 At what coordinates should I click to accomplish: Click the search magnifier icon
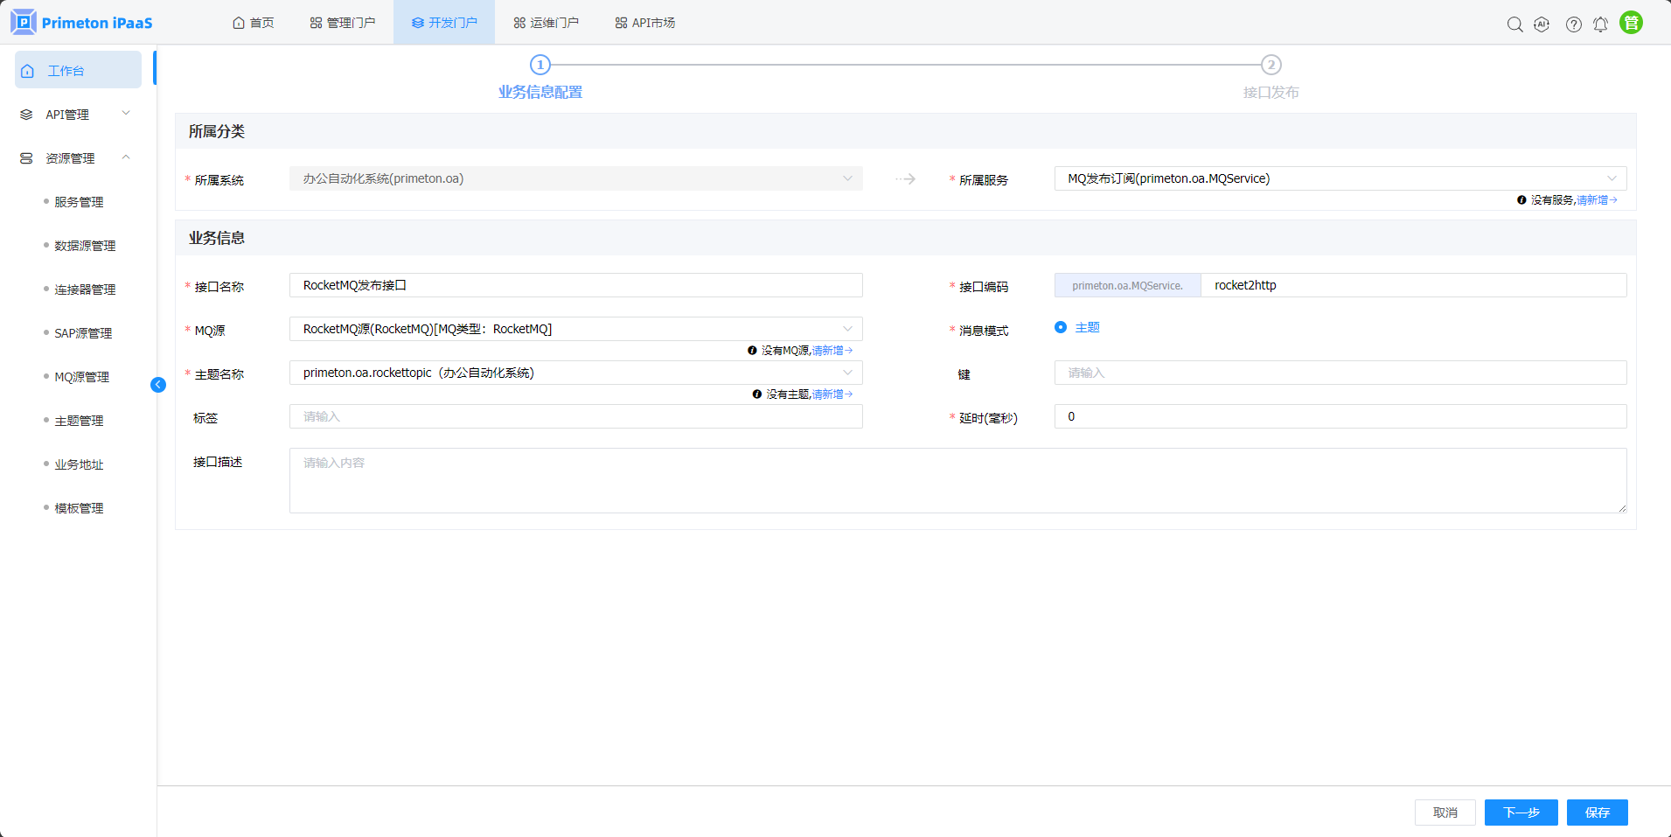[x=1514, y=24]
